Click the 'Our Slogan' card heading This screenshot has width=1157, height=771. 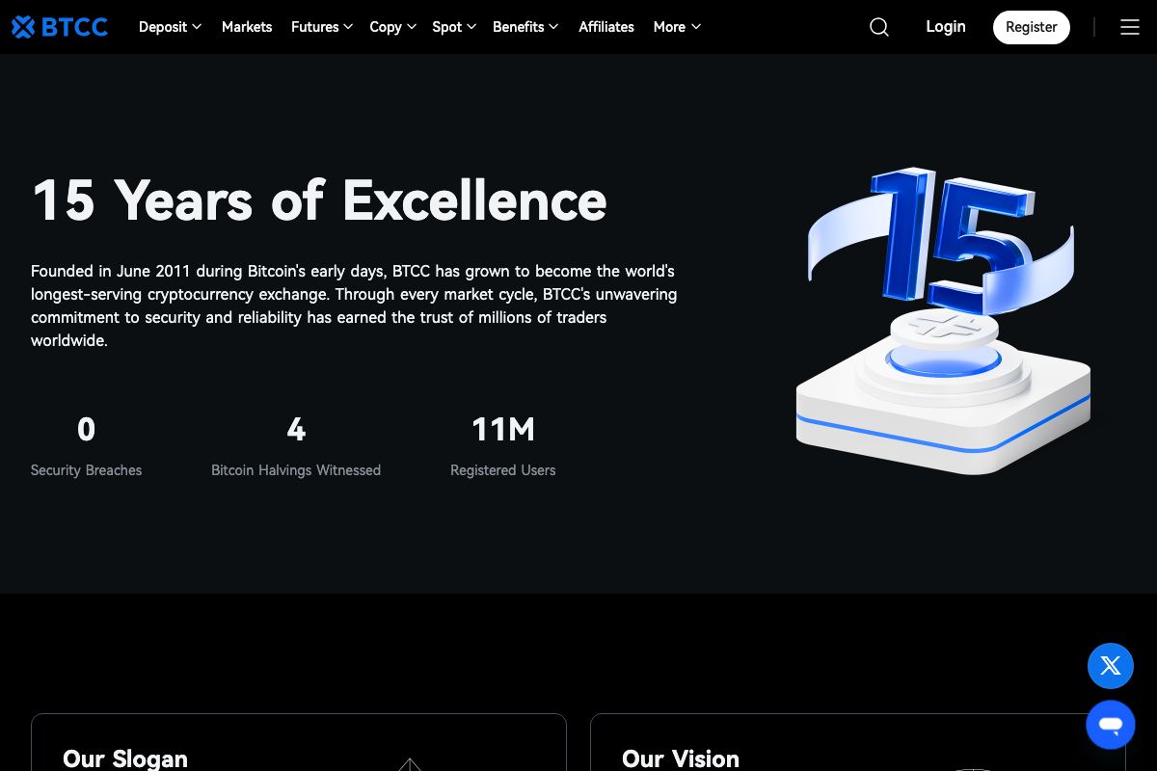tap(125, 758)
